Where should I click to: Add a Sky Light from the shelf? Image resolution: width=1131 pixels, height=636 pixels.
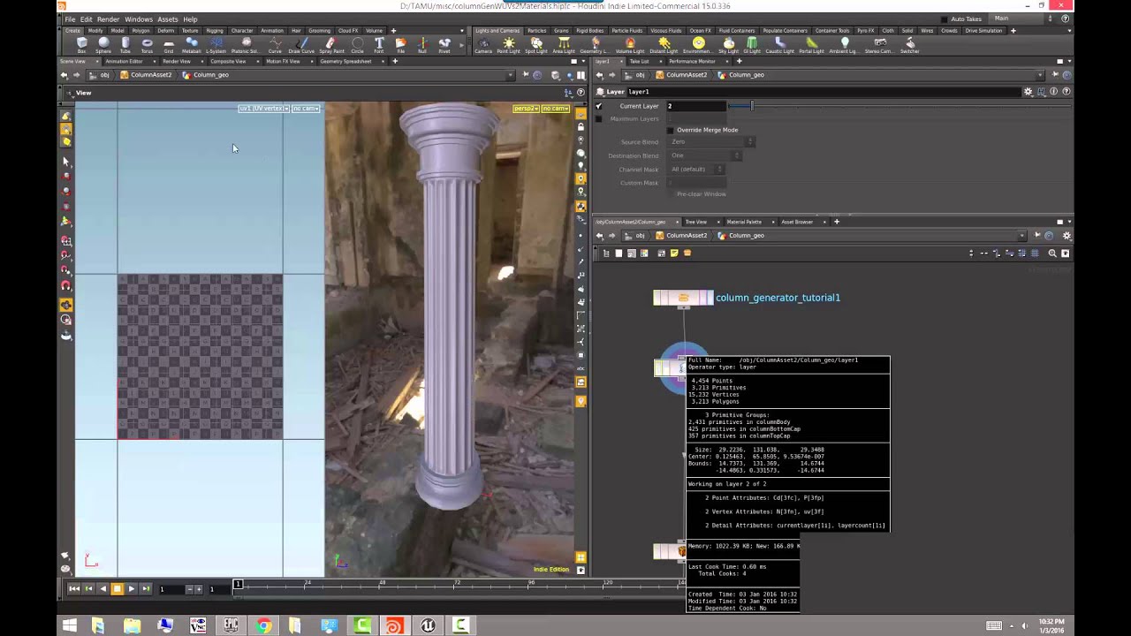[728, 45]
